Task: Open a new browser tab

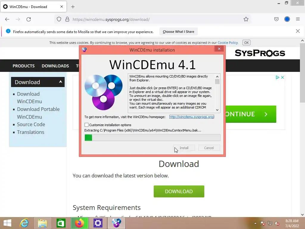Action: click(x=73, y=7)
